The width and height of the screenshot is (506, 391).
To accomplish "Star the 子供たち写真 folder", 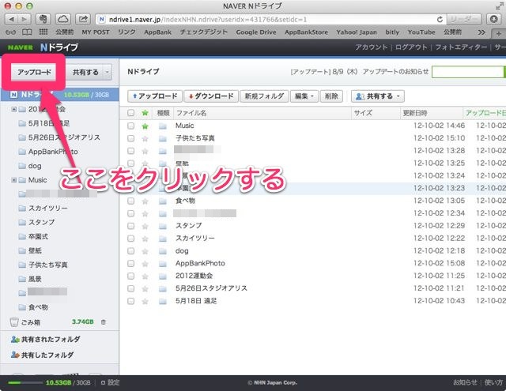I will [145, 138].
